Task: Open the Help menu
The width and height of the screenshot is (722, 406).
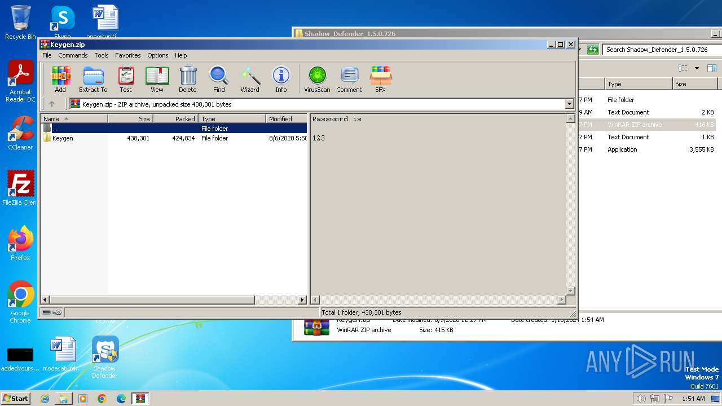Action: click(x=180, y=55)
